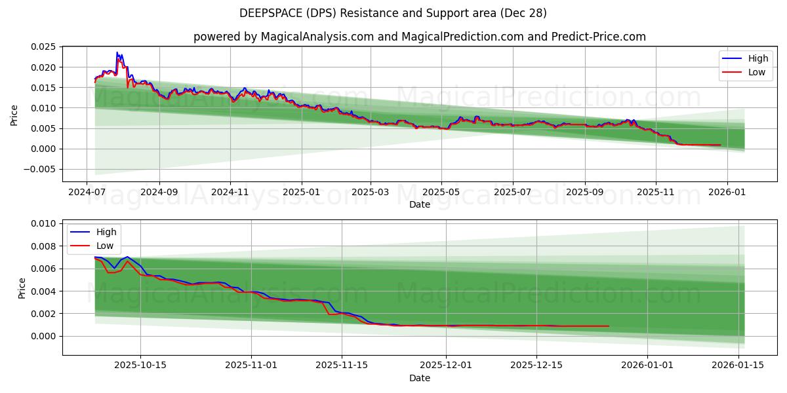787x393 pixels.
Task: Click the '2025-07' tick label
Action: [x=512, y=193]
